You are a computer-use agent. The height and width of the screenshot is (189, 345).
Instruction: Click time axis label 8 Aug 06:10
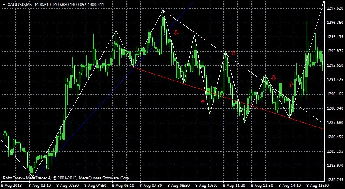coord(123,186)
